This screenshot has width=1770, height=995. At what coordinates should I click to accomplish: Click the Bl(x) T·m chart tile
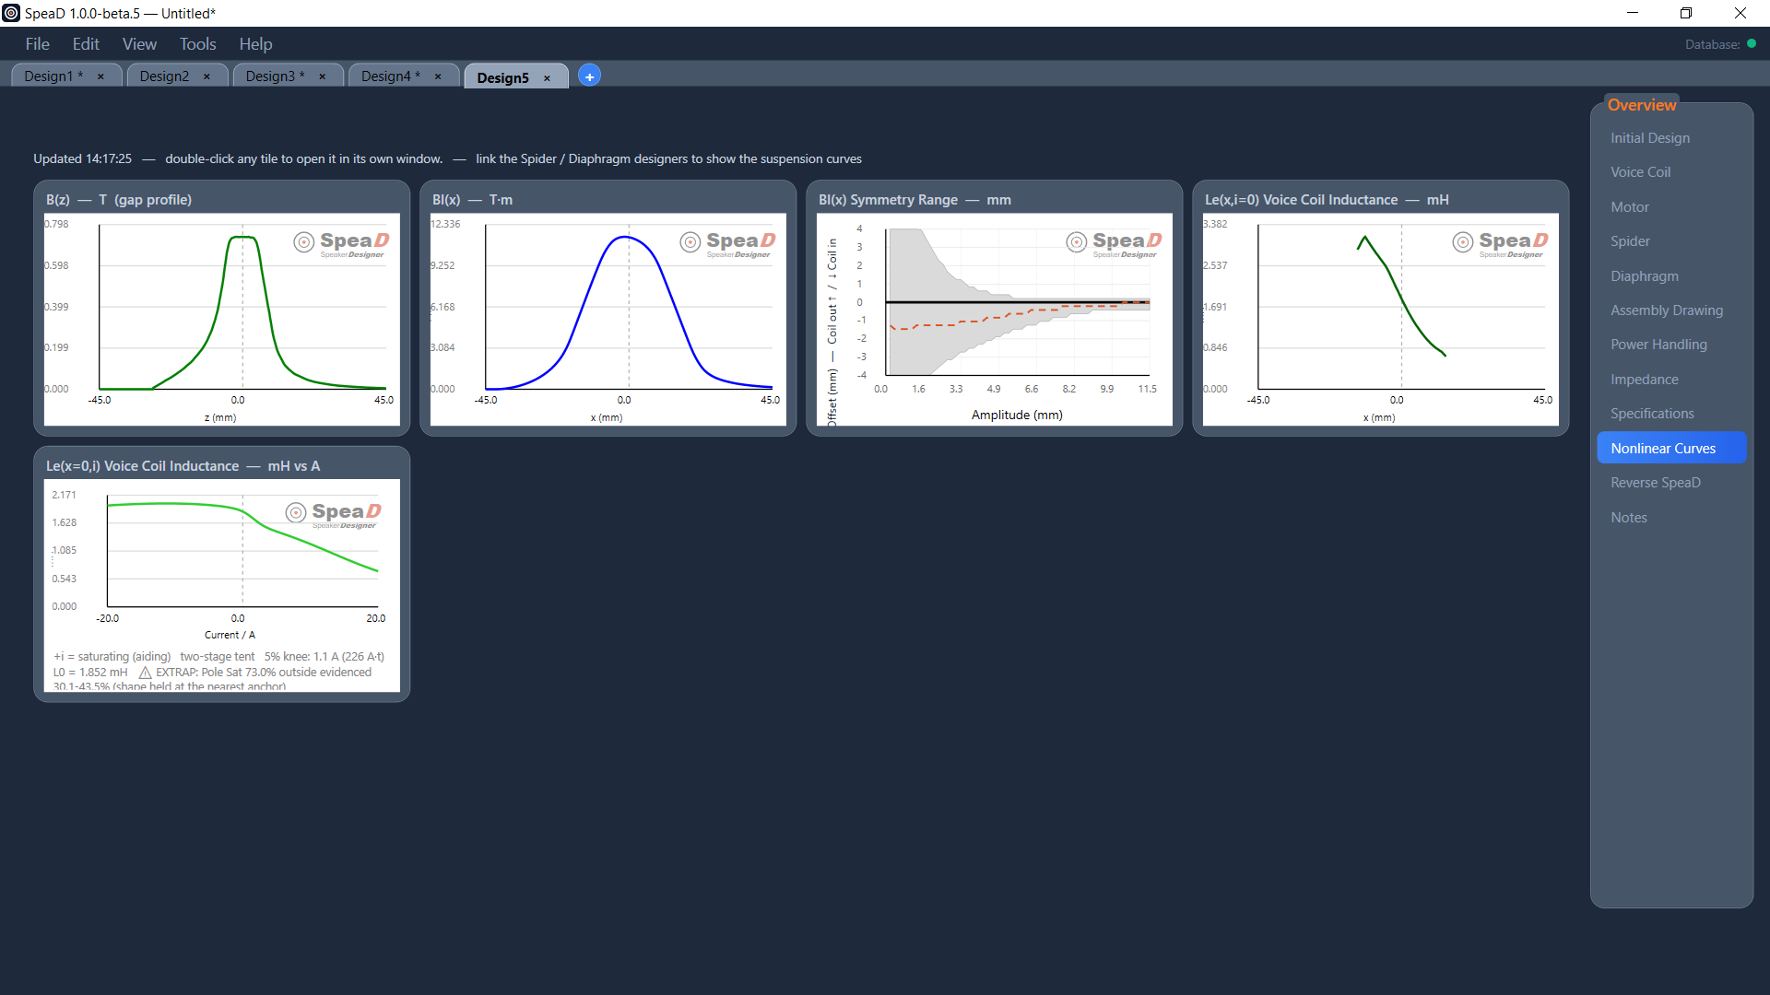click(608, 309)
